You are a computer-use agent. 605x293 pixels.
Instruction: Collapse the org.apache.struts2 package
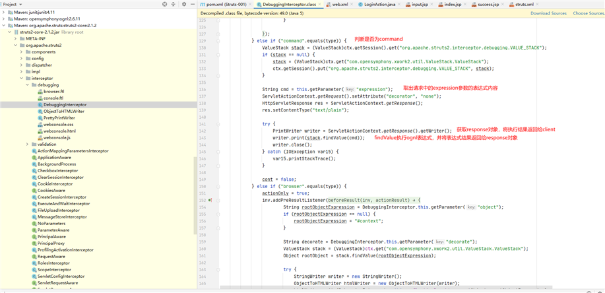16,45
